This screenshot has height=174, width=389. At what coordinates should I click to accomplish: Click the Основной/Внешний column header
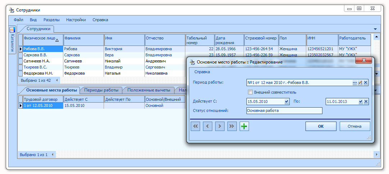coord(165,99)
